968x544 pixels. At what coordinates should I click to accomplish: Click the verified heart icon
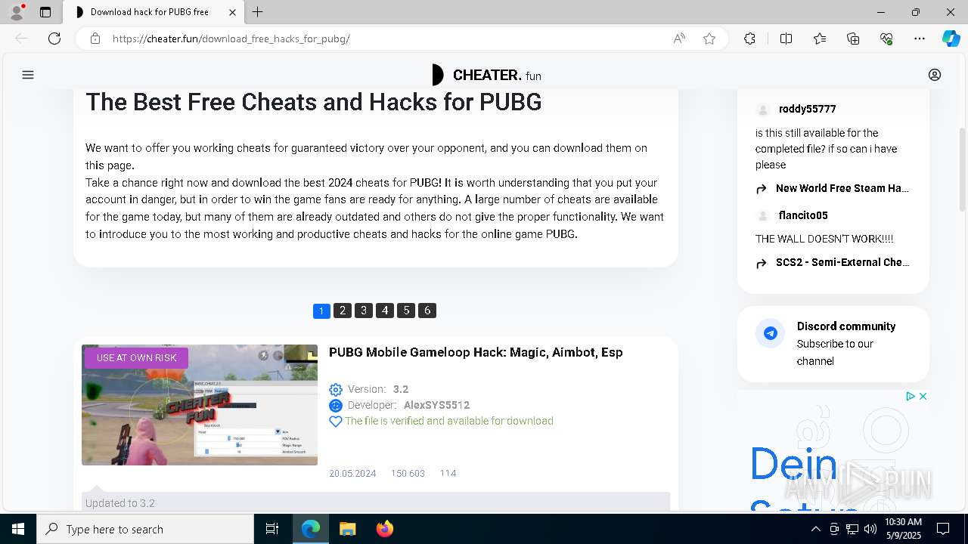pos(336,422)
